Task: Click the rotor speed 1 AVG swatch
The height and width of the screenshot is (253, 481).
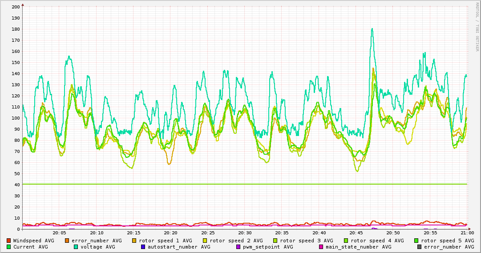Action: coord(135,241)
